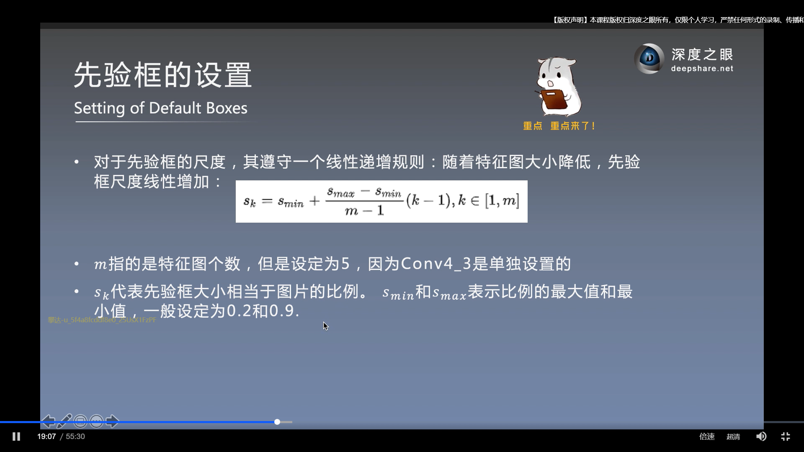Exit fullscreen mode
804x452 pixels.
(x=786, y=437)
